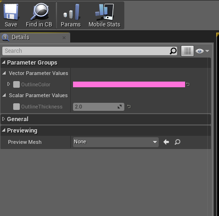Browse to Preview Mesh in Content Browser

coord(178,142)
